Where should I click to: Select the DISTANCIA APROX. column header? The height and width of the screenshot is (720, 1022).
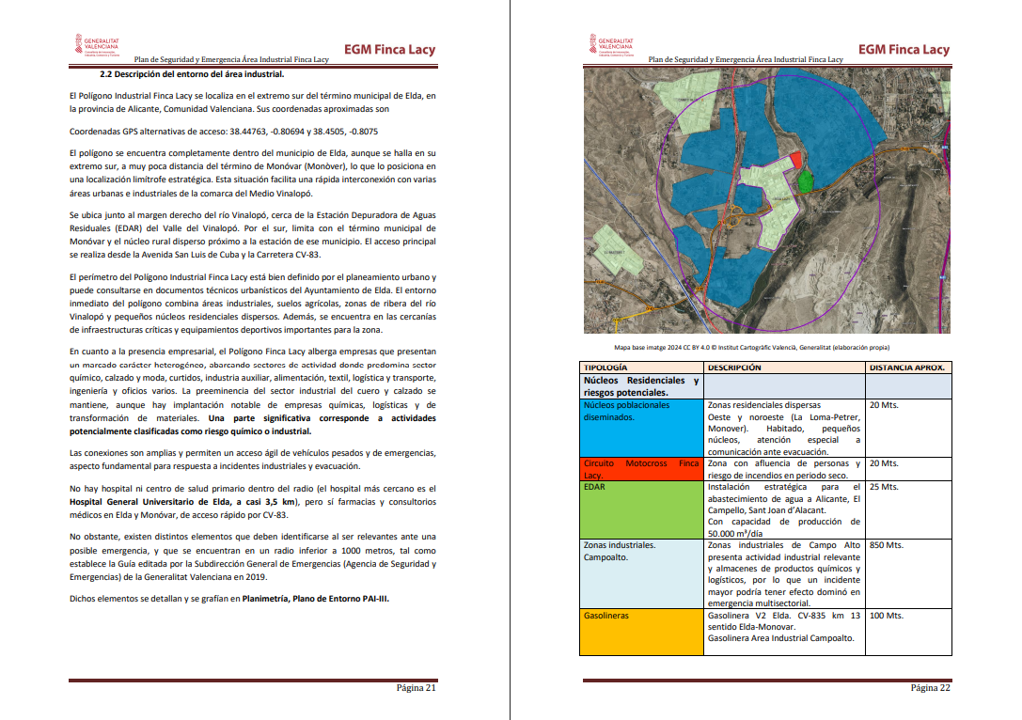coord(907,368)
